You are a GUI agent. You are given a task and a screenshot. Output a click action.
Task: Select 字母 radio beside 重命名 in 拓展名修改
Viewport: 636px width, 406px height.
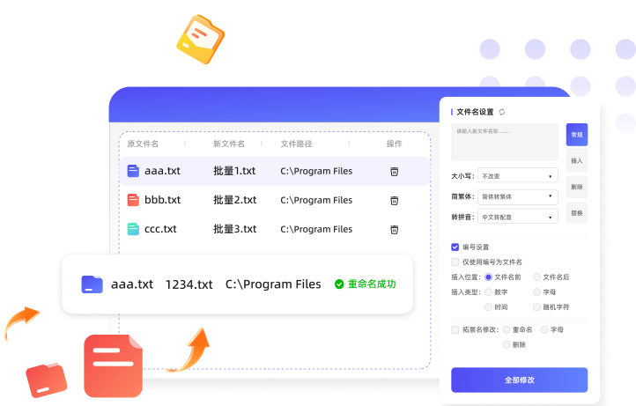(x=544, y=329)
